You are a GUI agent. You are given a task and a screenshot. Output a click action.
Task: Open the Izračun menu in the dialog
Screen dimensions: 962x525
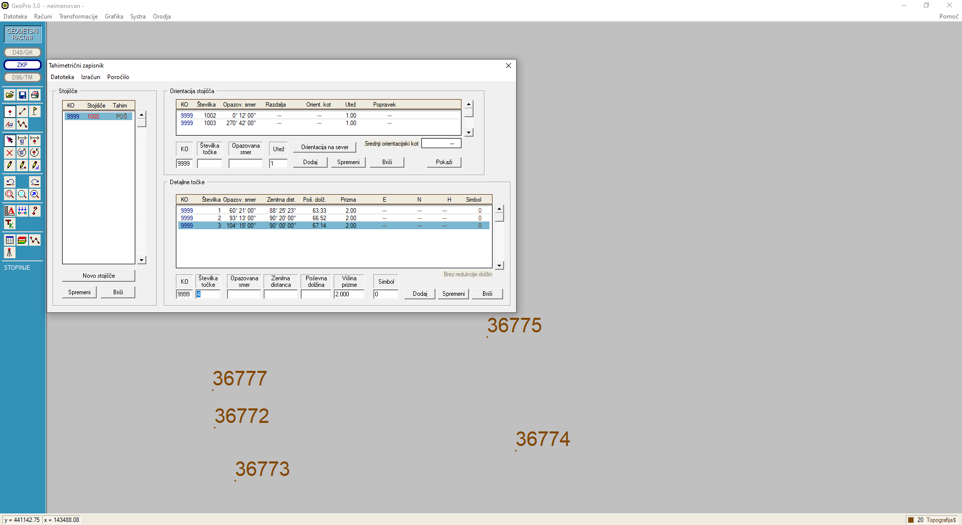[91, 77]
